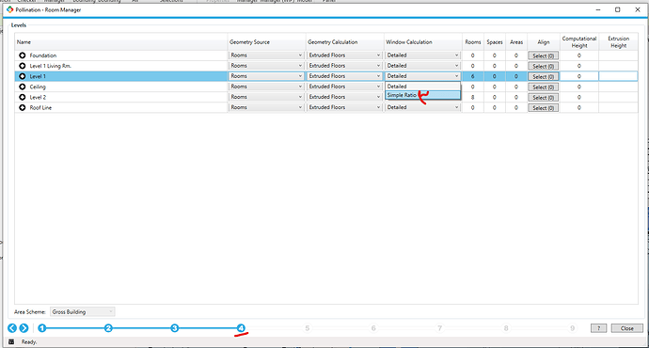The width and height of the screenshot is (649, 348).
Task: Click the Rooms count 6 for Level 1
Action: [473, 76]
